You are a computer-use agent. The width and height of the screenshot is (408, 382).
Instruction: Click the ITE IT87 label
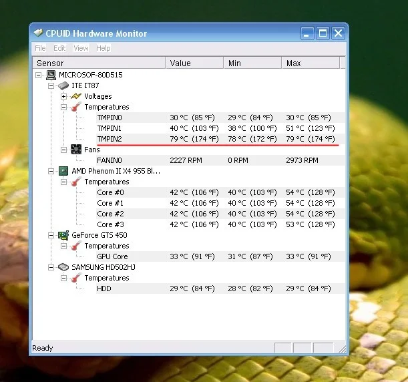[x=85, y=85]
